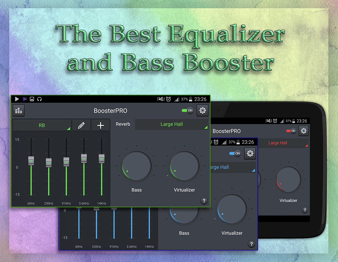Click the red Virtualizer knob on tablet
Viewport: 338px width, 262px height.
(x=288, y=179)
